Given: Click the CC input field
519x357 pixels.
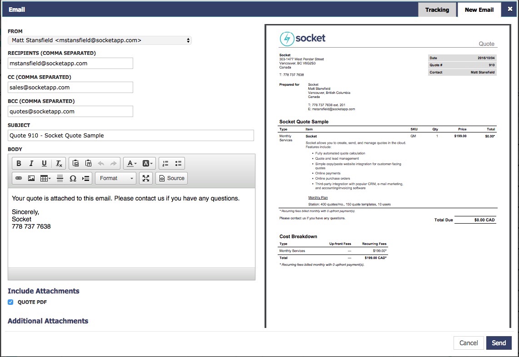Looking at the screenshot, I should pos(70,88).
